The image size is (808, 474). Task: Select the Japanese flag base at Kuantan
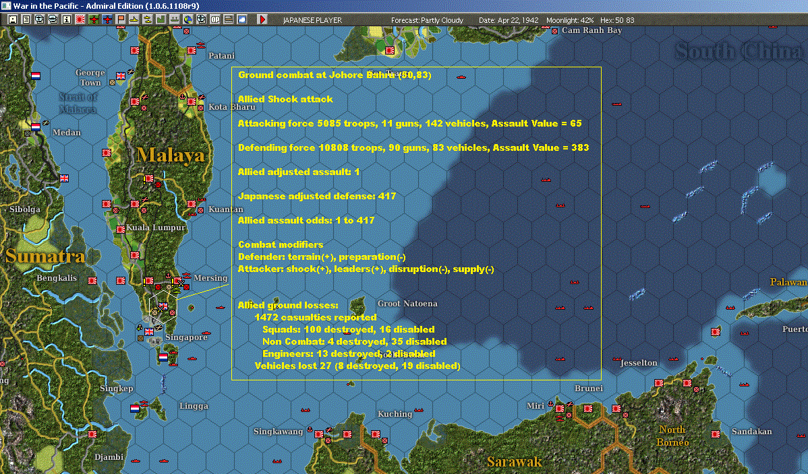point(191,204)
